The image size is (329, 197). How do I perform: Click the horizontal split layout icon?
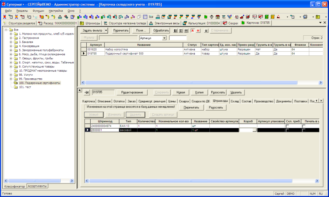[186, 31]
